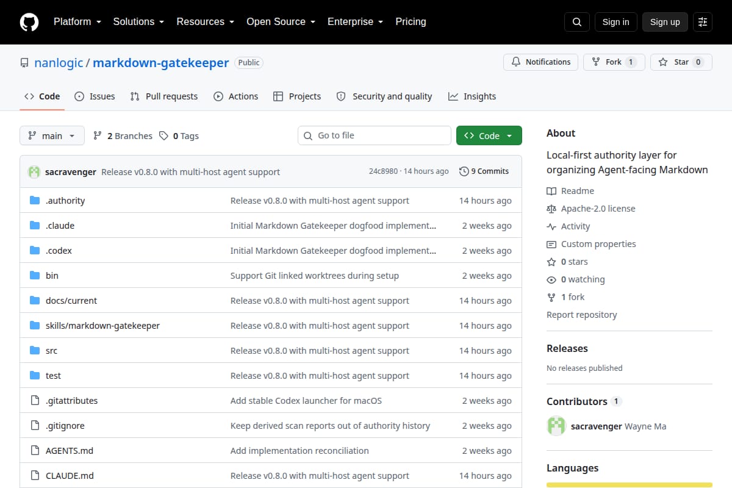Select the Code tab
The image size is (732, 488).
click(x=42, y=96)
